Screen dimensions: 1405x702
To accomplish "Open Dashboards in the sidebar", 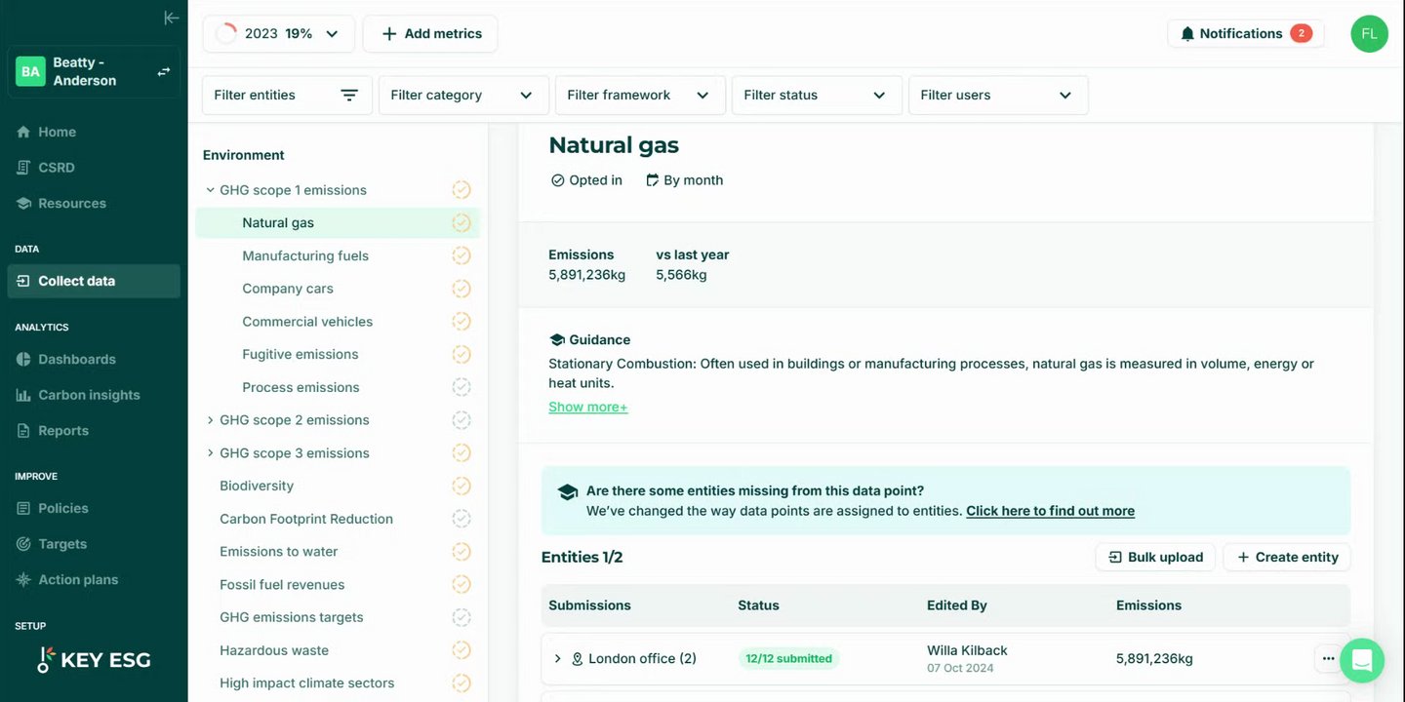I will pos(77,359).
